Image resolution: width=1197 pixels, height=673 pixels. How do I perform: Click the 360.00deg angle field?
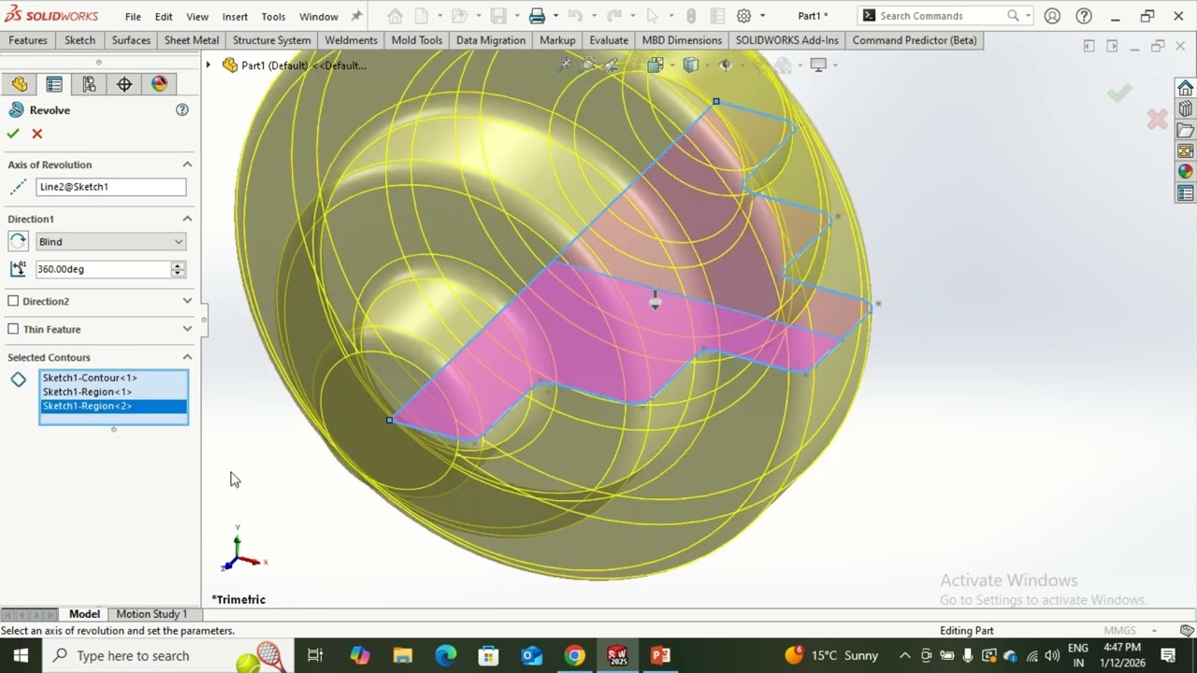tap(103, 269)
